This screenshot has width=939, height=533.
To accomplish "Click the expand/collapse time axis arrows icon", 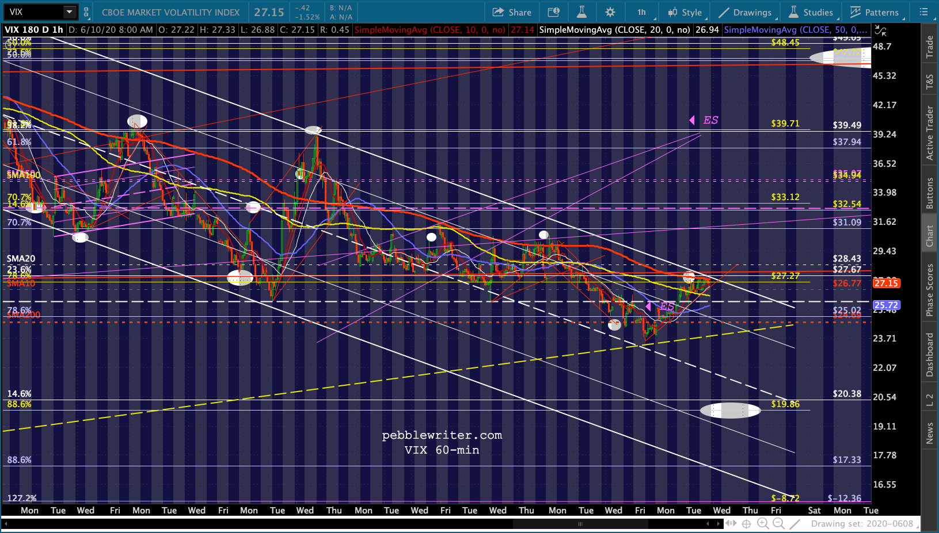I will coord(731,523).
